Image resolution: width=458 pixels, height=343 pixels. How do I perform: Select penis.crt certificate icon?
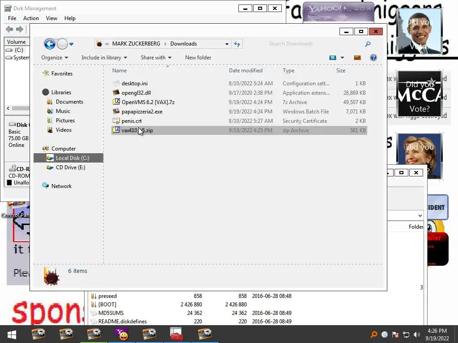(116, 121)
